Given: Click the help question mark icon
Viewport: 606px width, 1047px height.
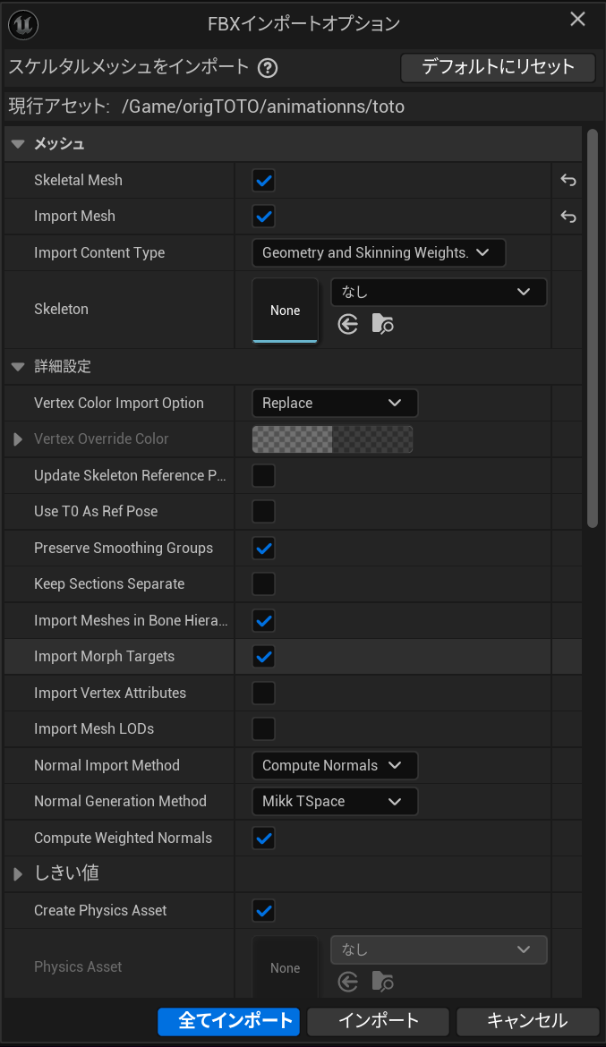Looking at the screenshot, I should [267, 68].
